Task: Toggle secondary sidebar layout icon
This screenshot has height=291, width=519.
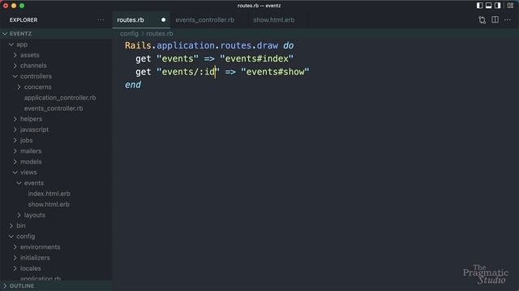Action: [497, 6]
